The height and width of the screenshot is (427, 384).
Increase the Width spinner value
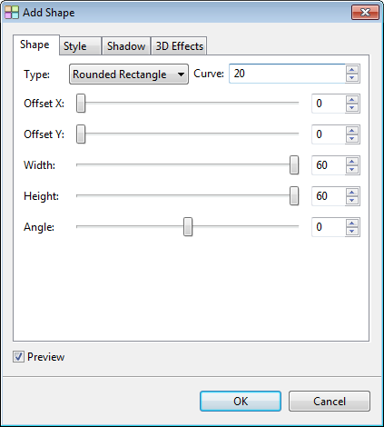point(352,162)
